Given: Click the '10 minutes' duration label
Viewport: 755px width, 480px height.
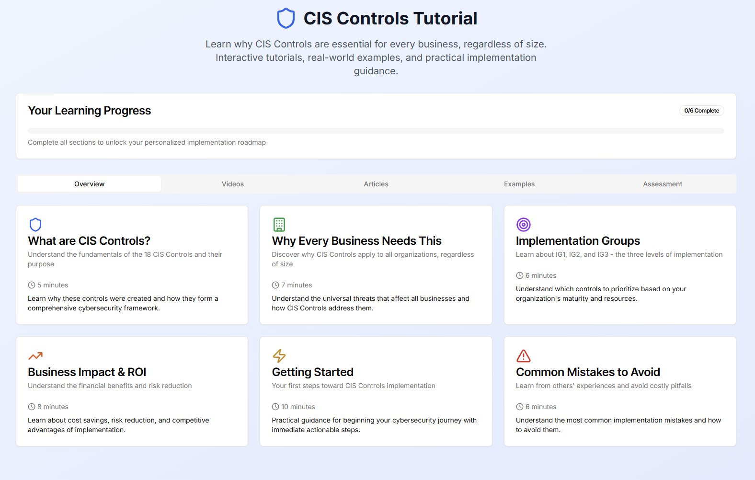Looking at the screenshot, I should click(x=298, y=407).
